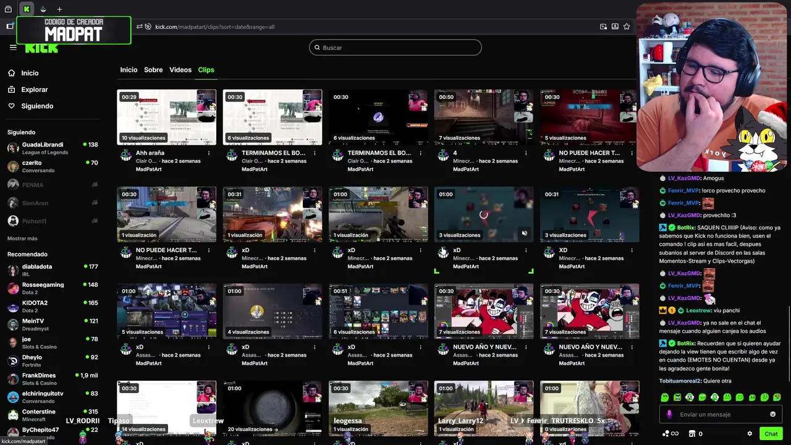
Task: Switch to the Kick browser tab
Action: pos(27,9)
